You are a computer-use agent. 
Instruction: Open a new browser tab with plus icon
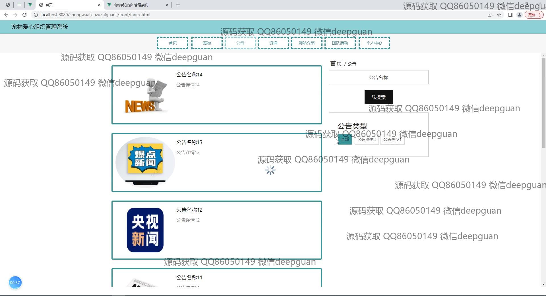point(178,5)
